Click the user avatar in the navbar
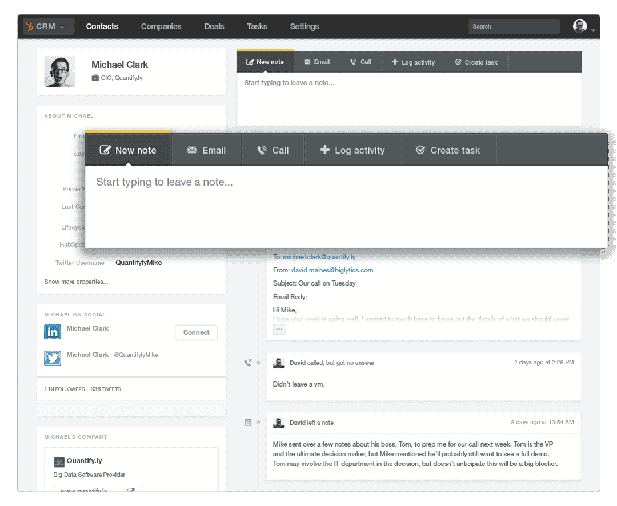 tap(580, 26)
